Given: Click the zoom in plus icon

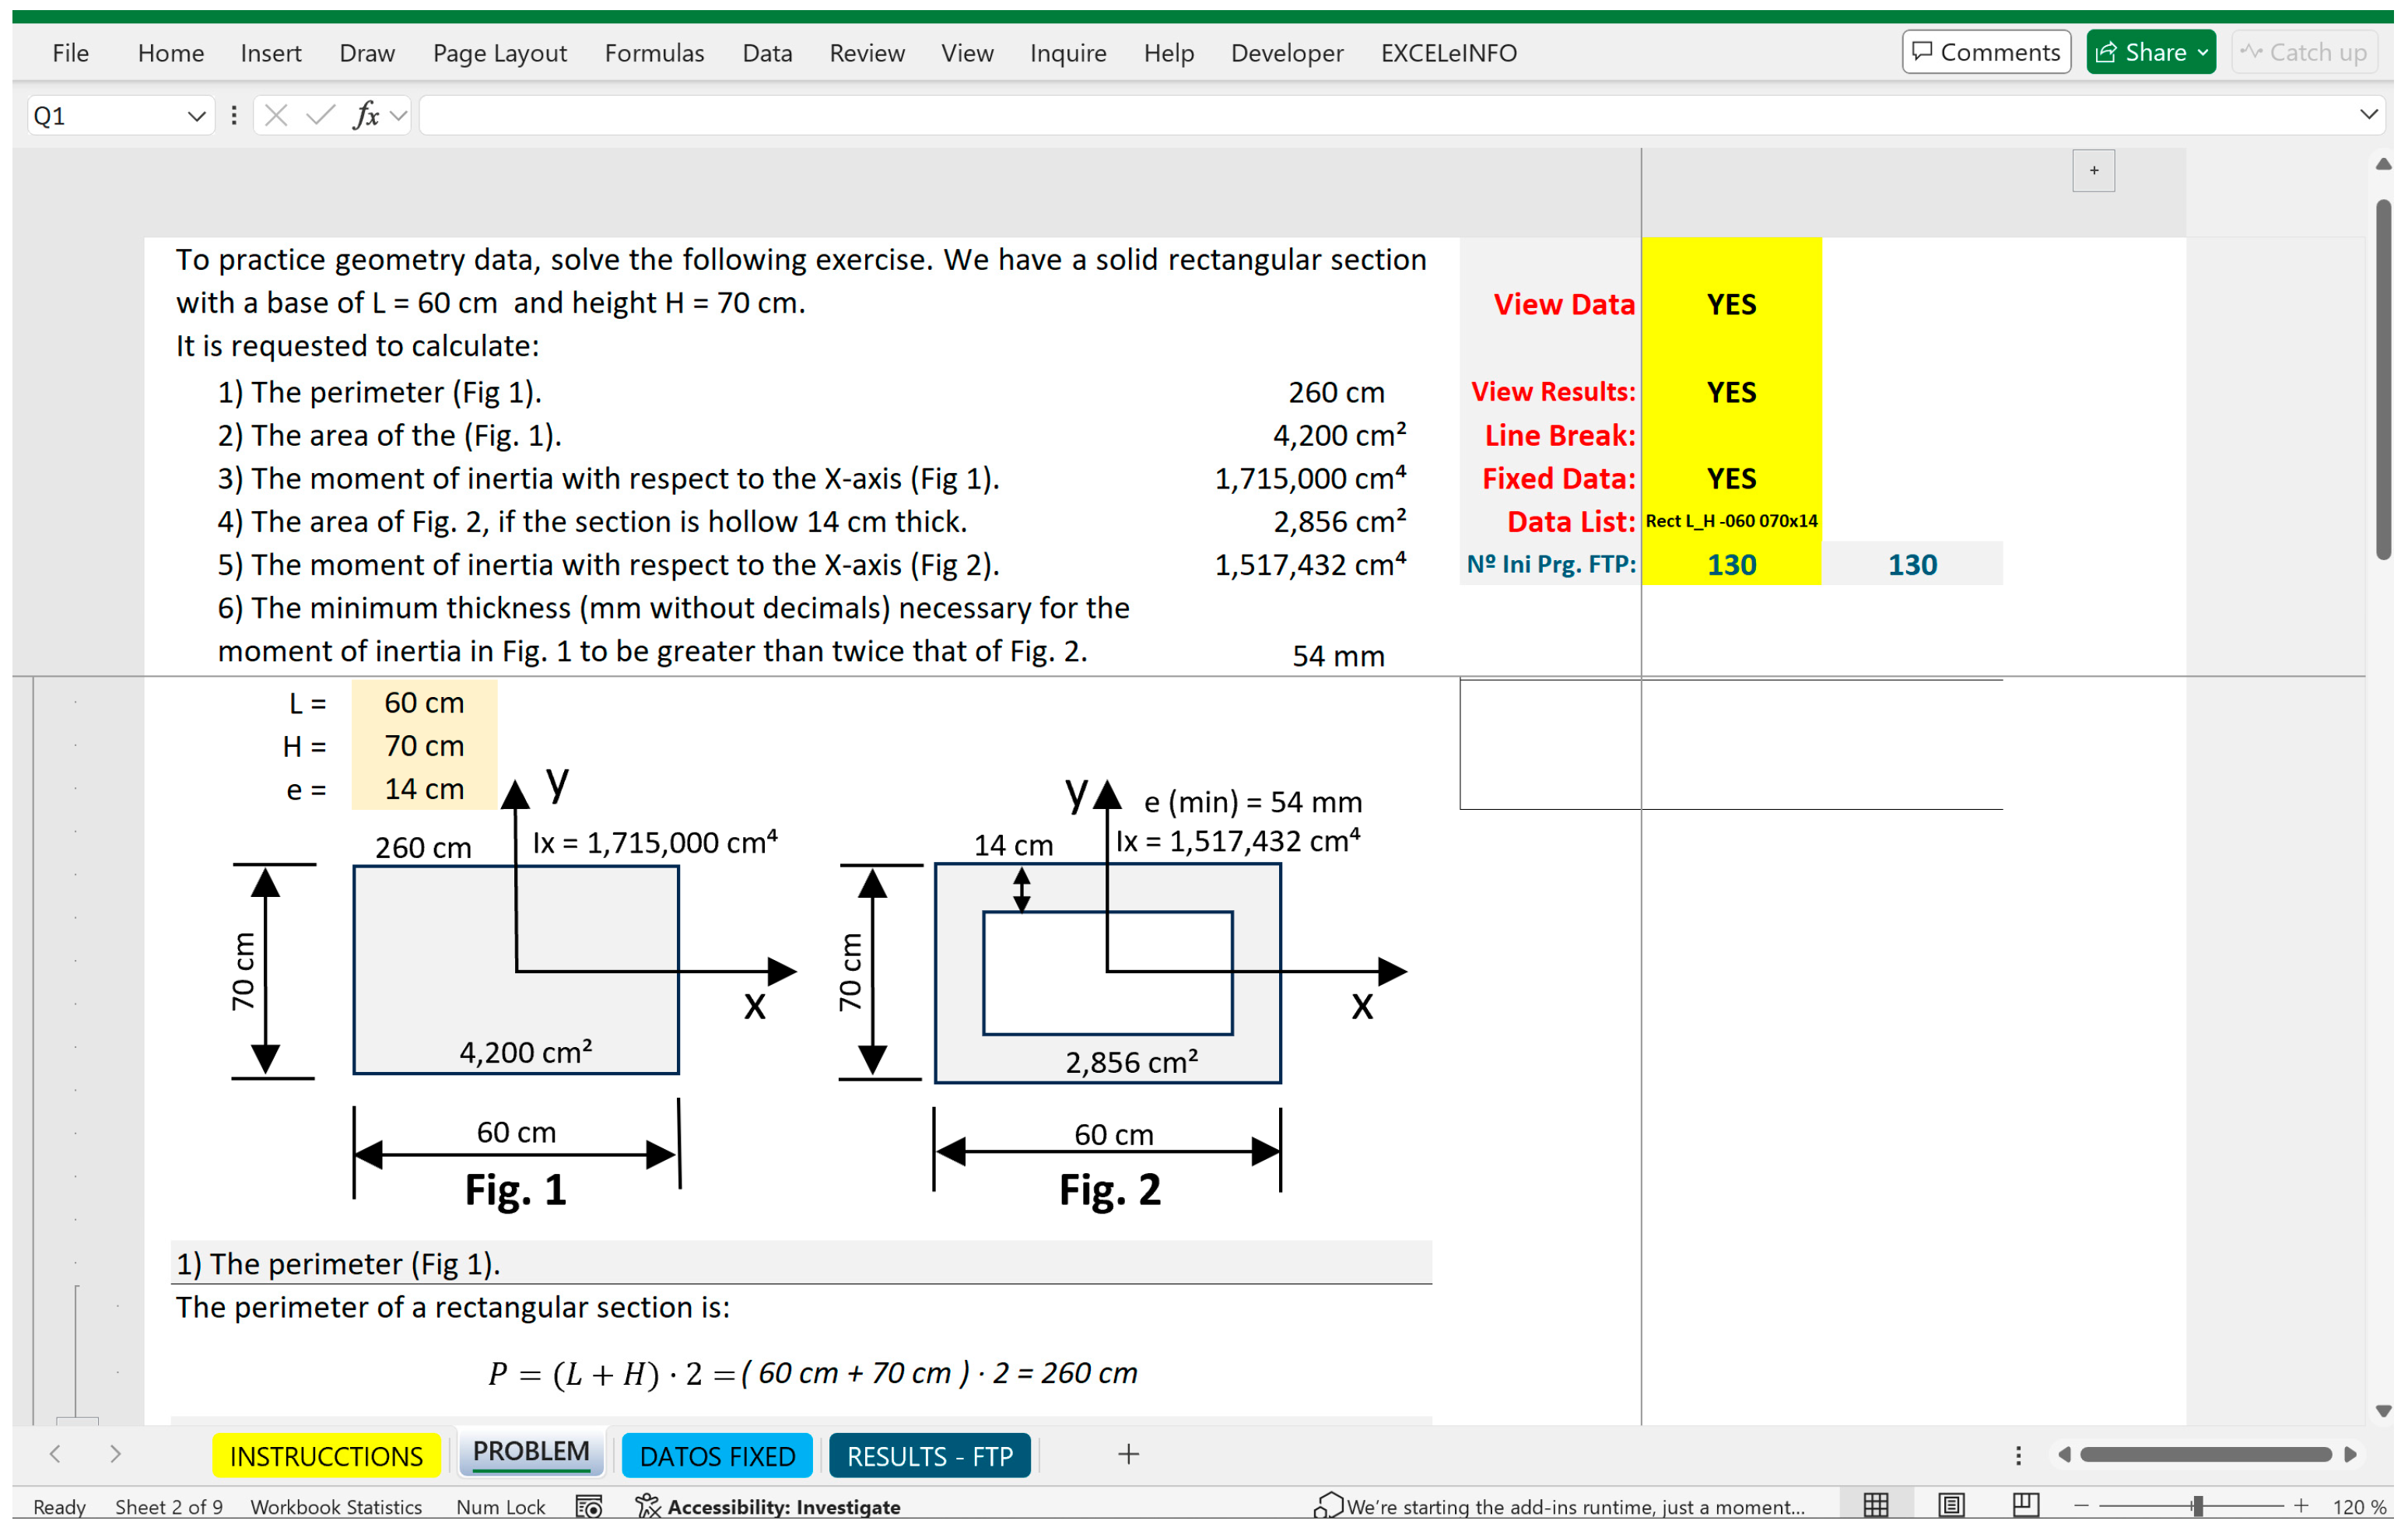Looking at the screenshot, I should point(2301,1506).
